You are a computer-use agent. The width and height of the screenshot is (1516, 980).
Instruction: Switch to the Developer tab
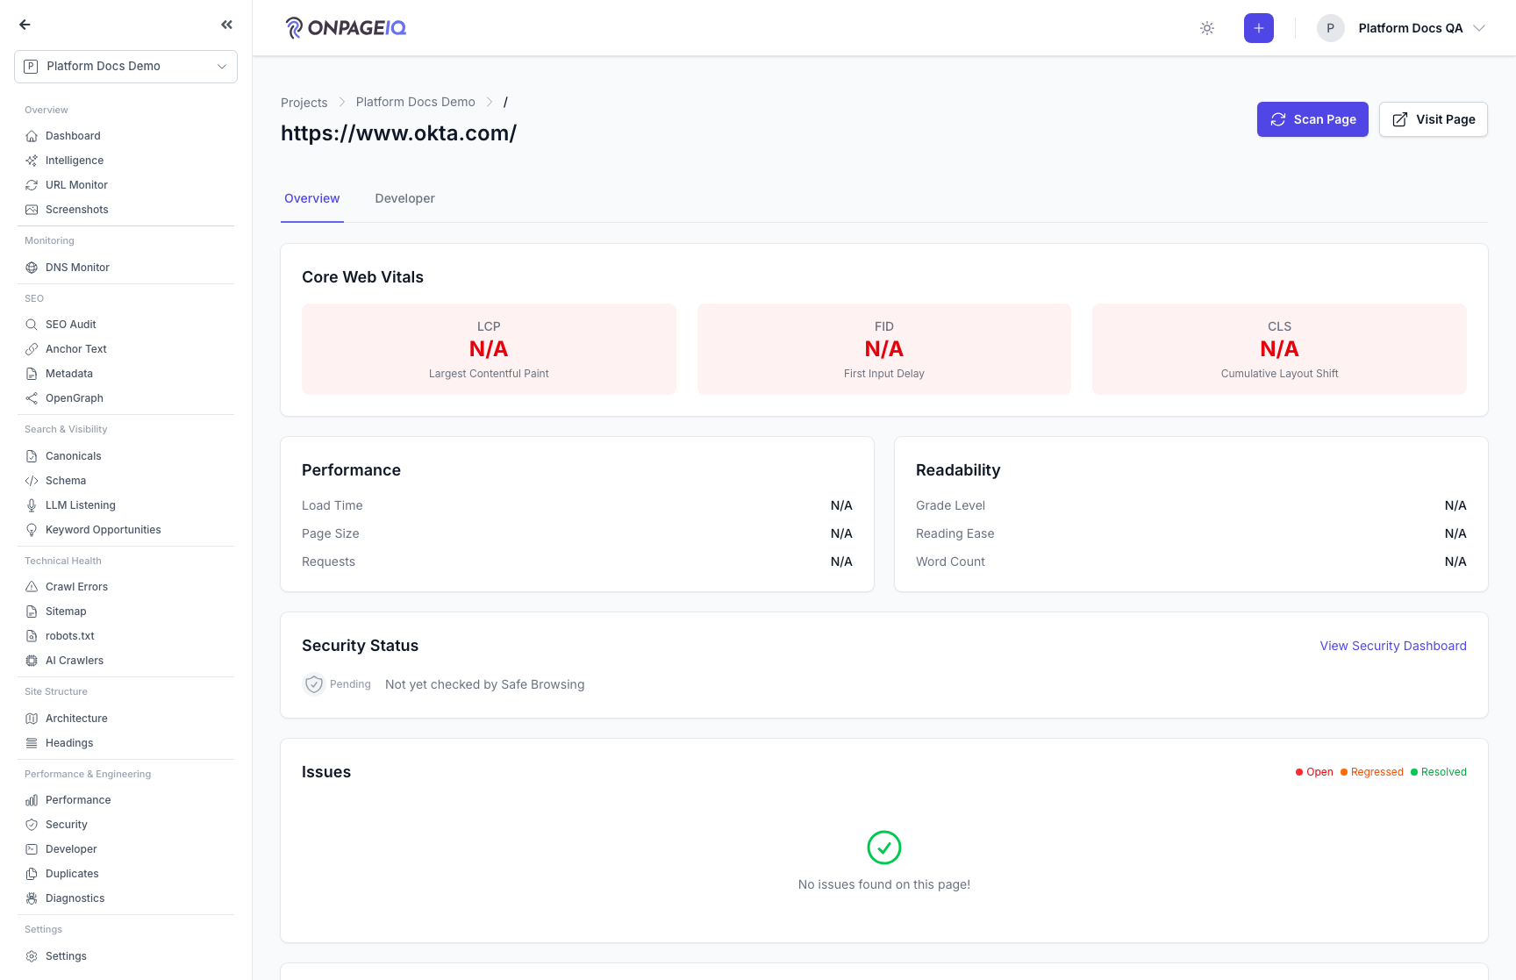[x=404, y=198]
